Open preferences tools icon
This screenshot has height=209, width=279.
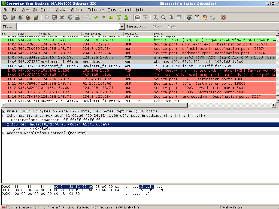click(x=213, y=17)
